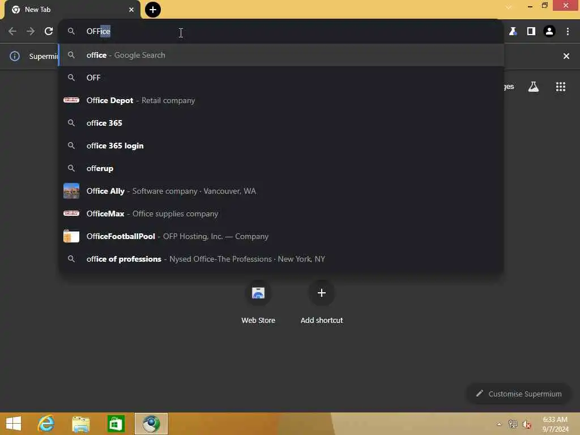
Task: Select the 'offerup' suggestion
Action: (281, 168)
